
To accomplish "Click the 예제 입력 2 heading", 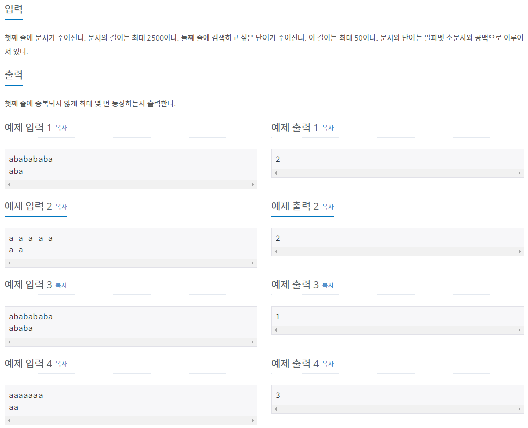I will 28,206.
